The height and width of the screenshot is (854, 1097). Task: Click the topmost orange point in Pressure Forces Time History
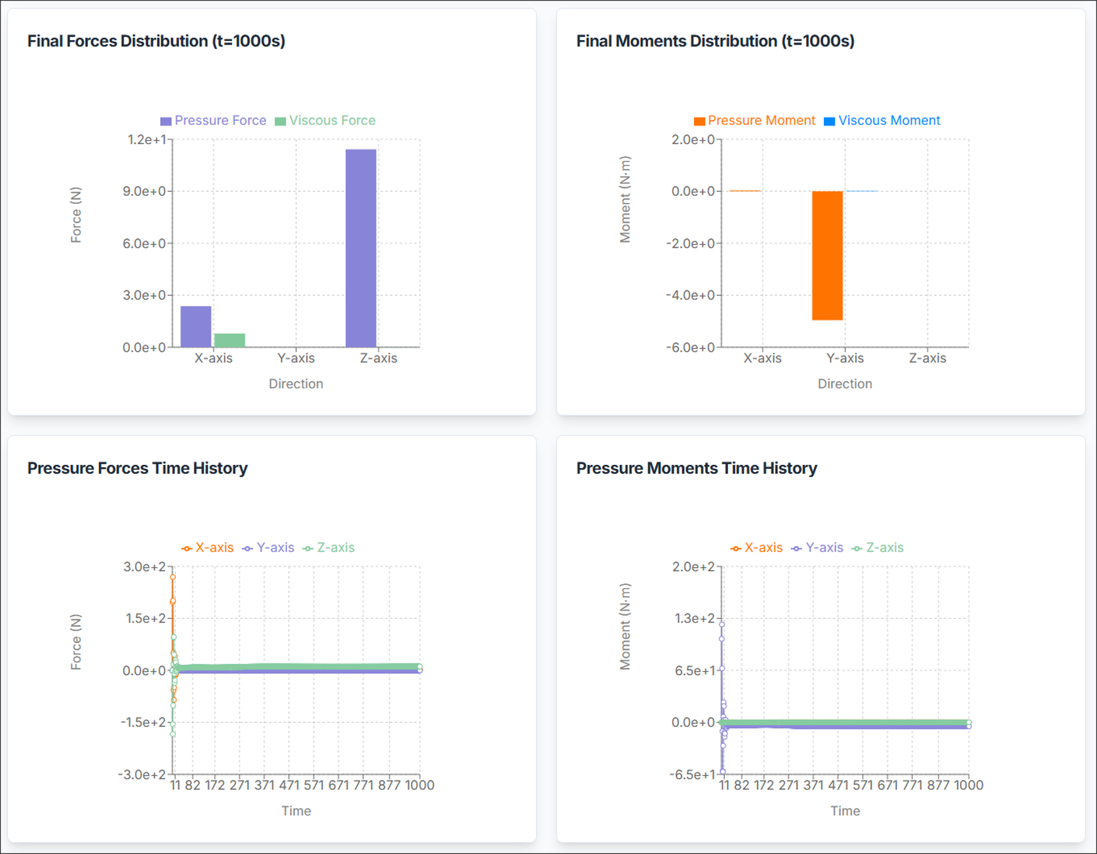[x=173, y=577]
